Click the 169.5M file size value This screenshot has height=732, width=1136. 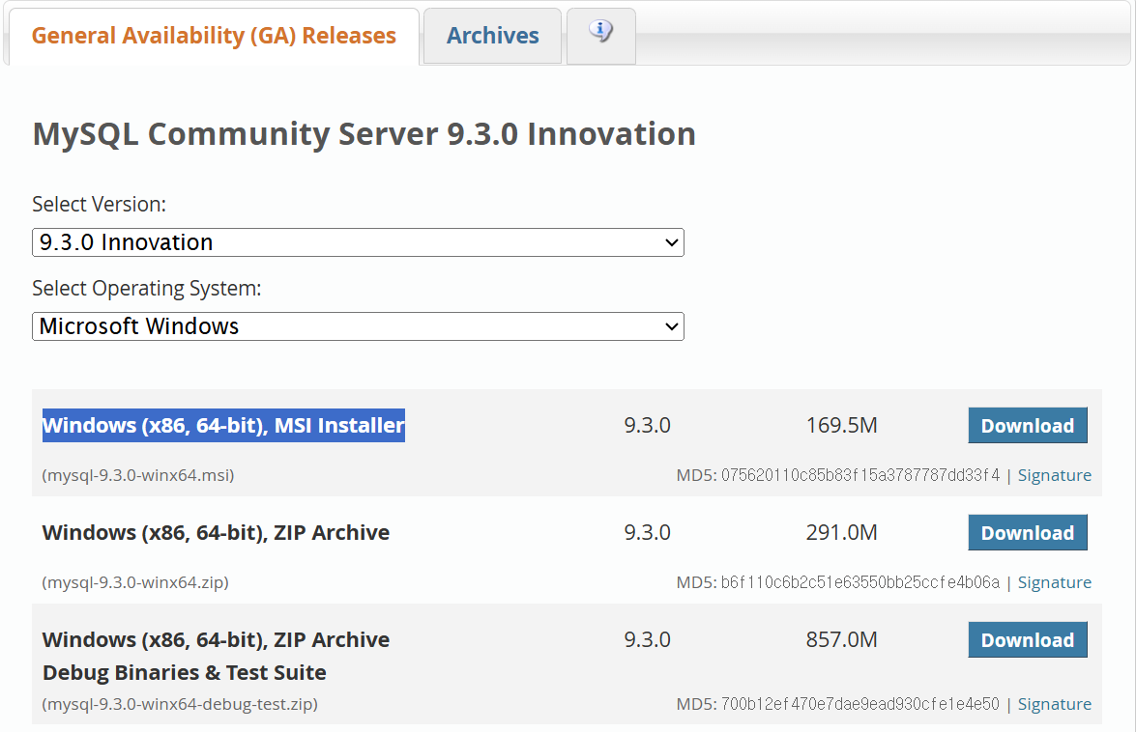841,425
